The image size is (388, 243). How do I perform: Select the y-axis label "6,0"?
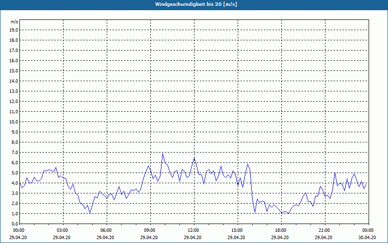pos(15,163)
